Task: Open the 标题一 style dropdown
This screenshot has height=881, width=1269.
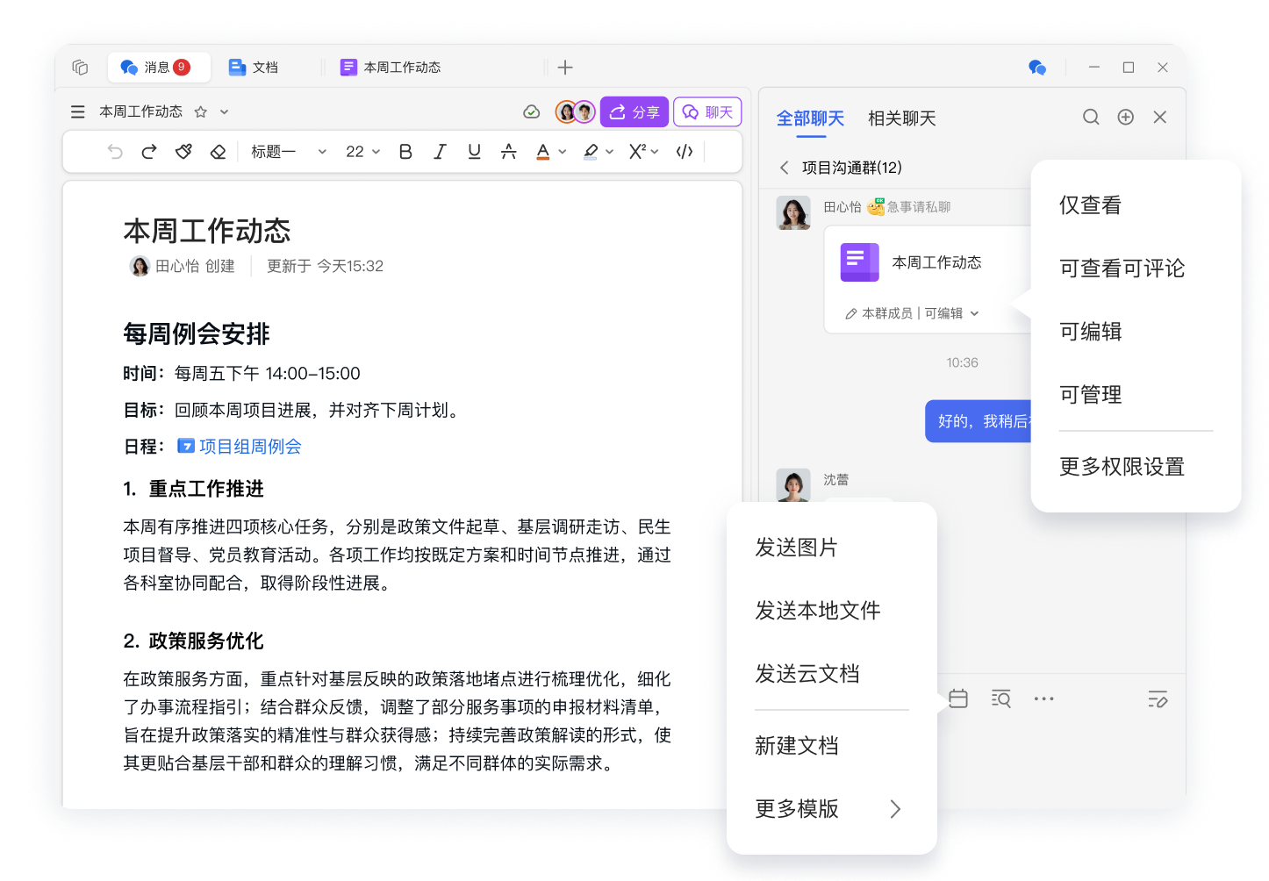Action: [288, 152]
